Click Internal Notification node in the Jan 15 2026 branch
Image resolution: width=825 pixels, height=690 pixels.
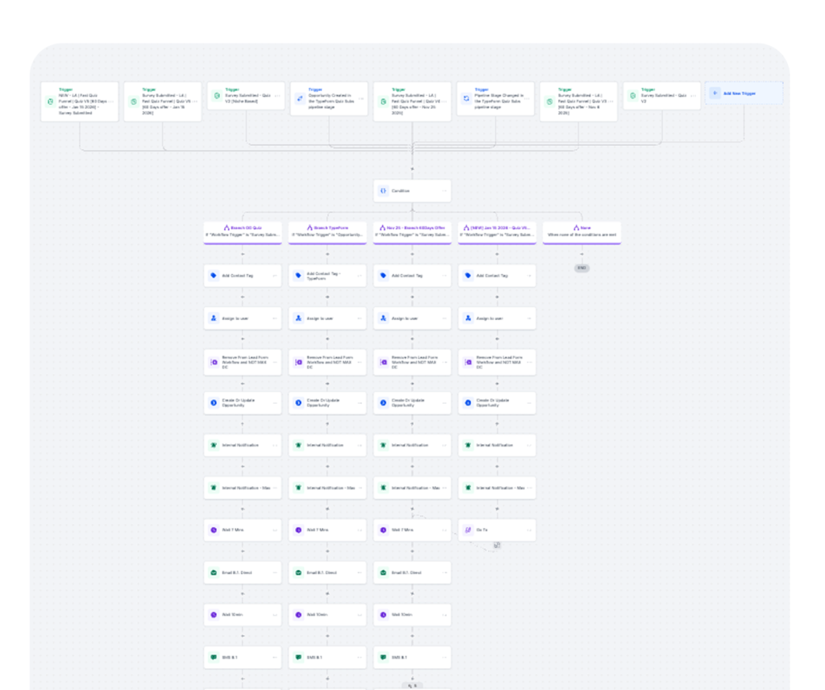pos(496,445)
